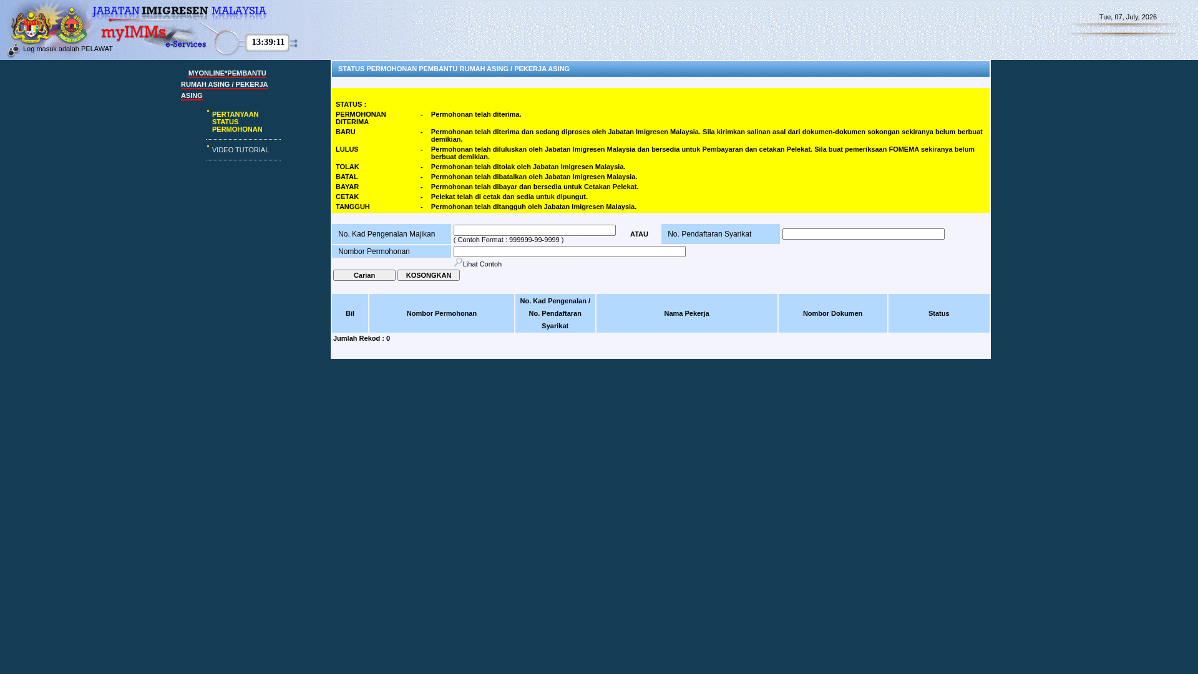Viewport: 1198px width, 674px height.
Task: Click the Log masuk adalah PELAWAT text
Action: tap(68, 49)
